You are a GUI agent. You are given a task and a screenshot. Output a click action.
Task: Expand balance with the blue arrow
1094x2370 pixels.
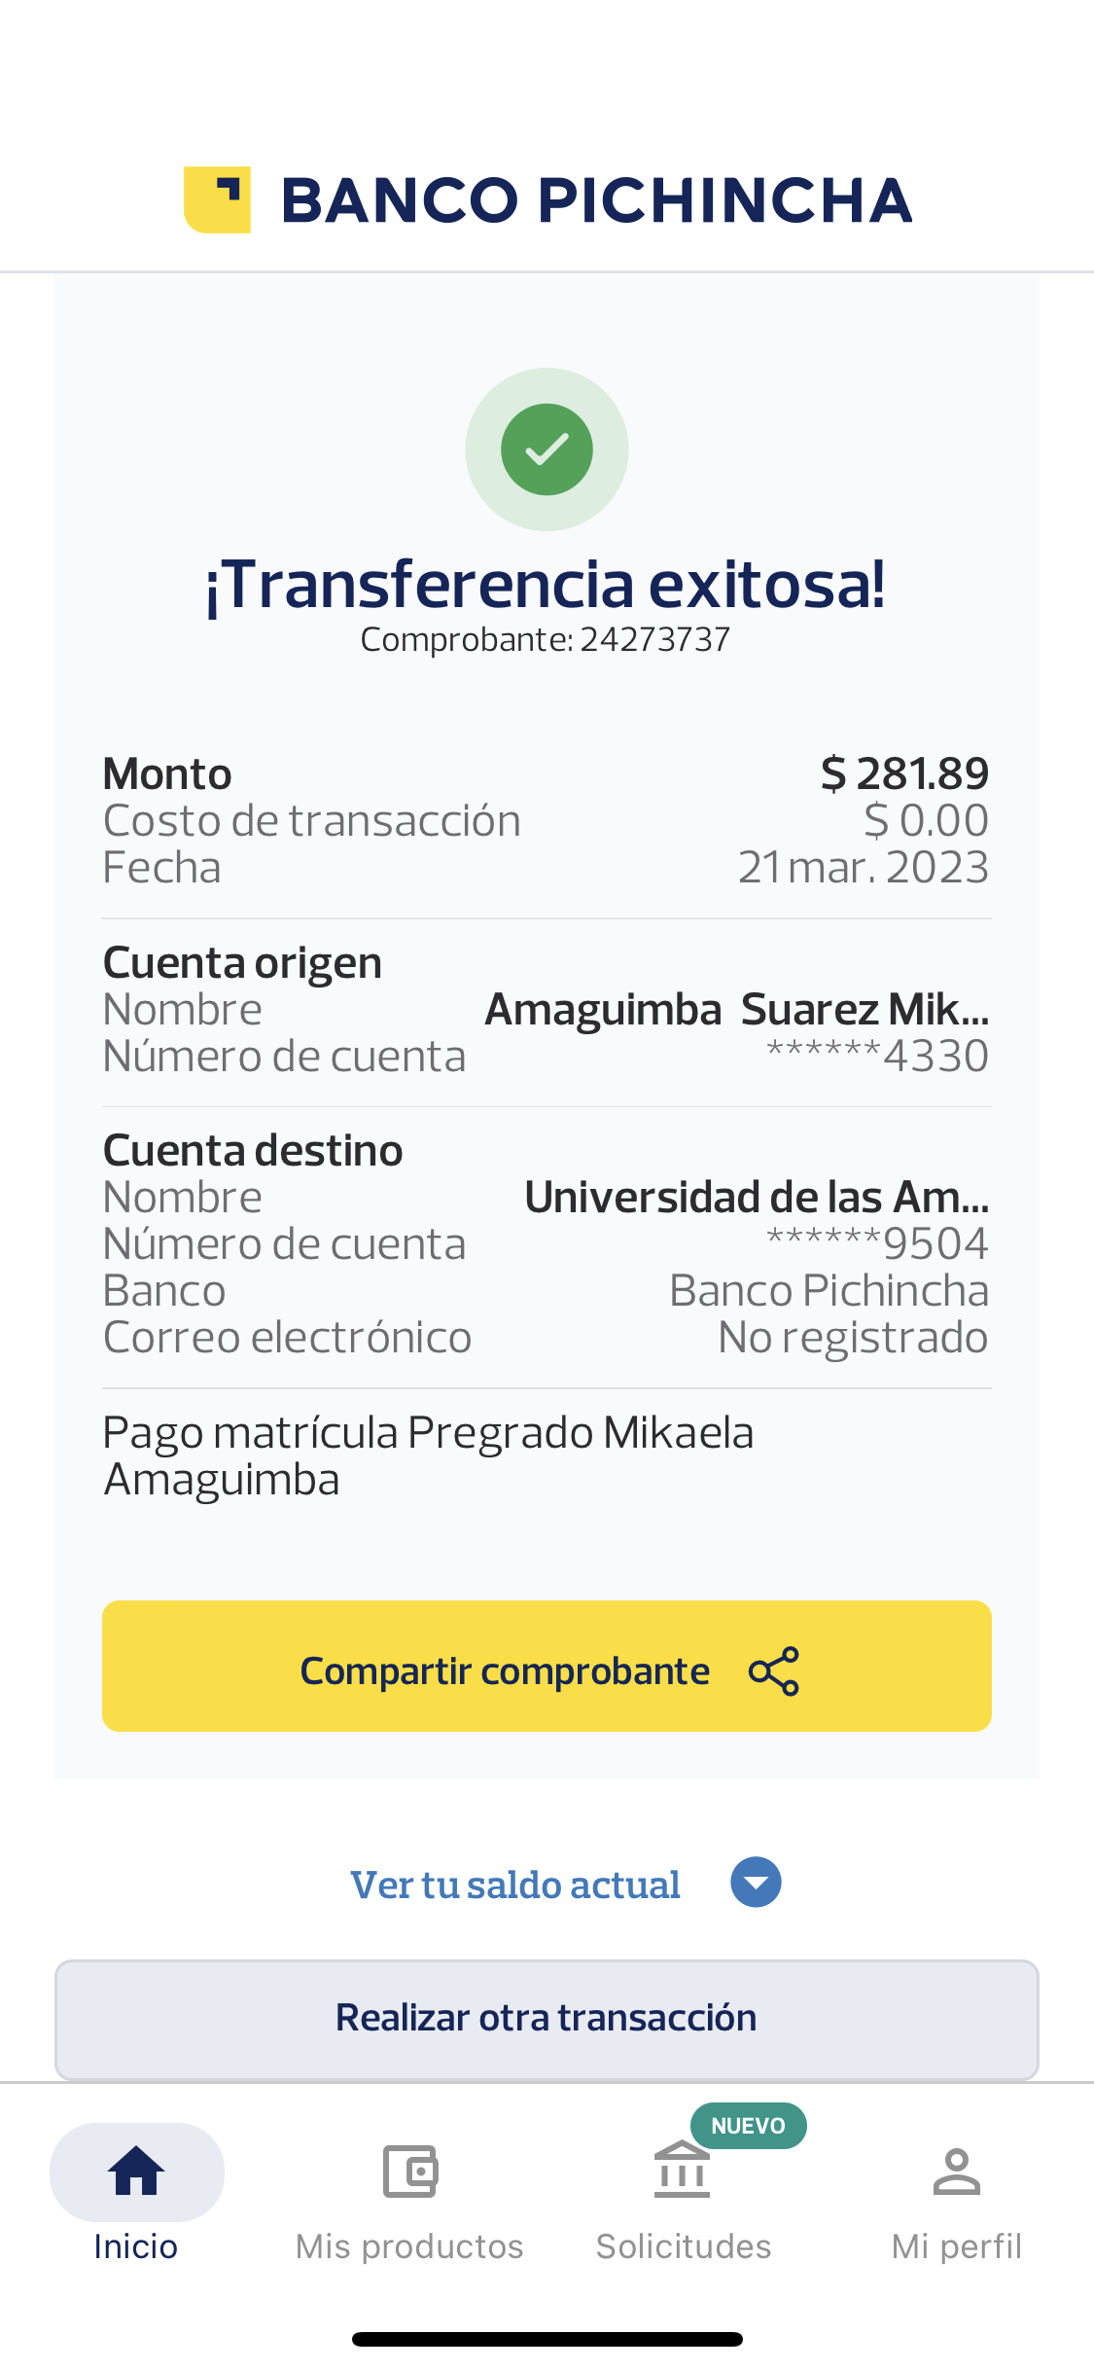click(756, 1883)
